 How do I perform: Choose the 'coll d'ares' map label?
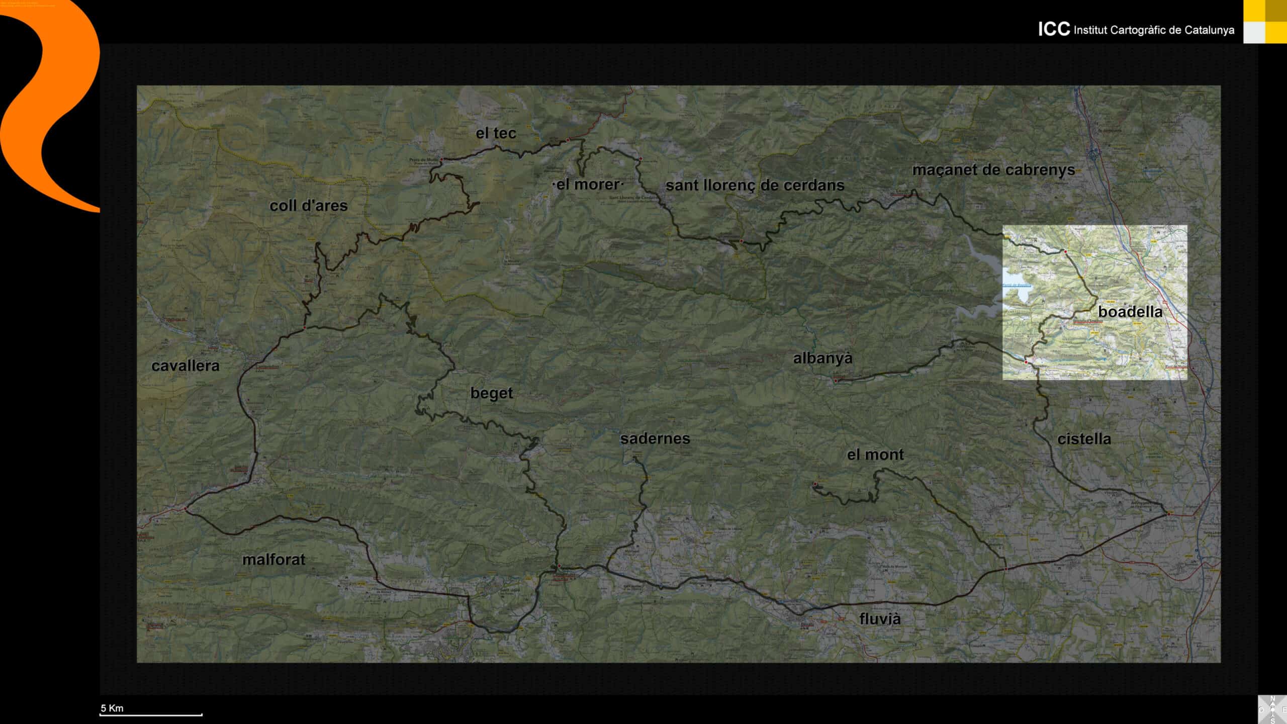coord(308,206)
